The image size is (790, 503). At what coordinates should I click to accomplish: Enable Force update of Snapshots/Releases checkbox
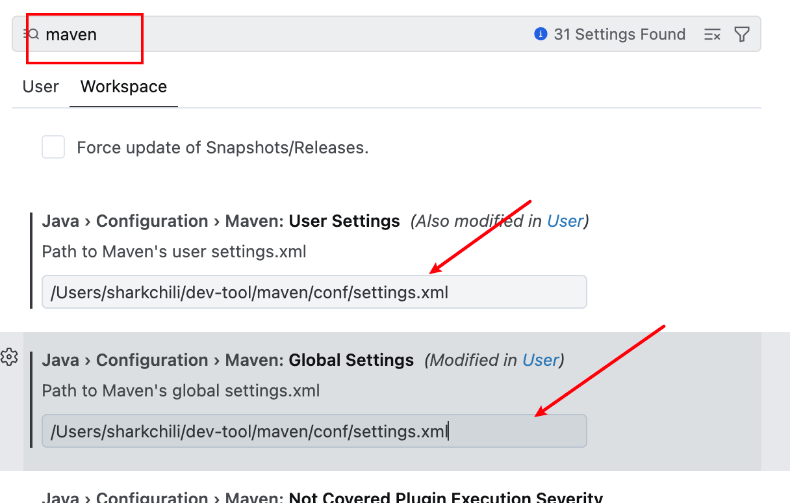tap(53, 147)
